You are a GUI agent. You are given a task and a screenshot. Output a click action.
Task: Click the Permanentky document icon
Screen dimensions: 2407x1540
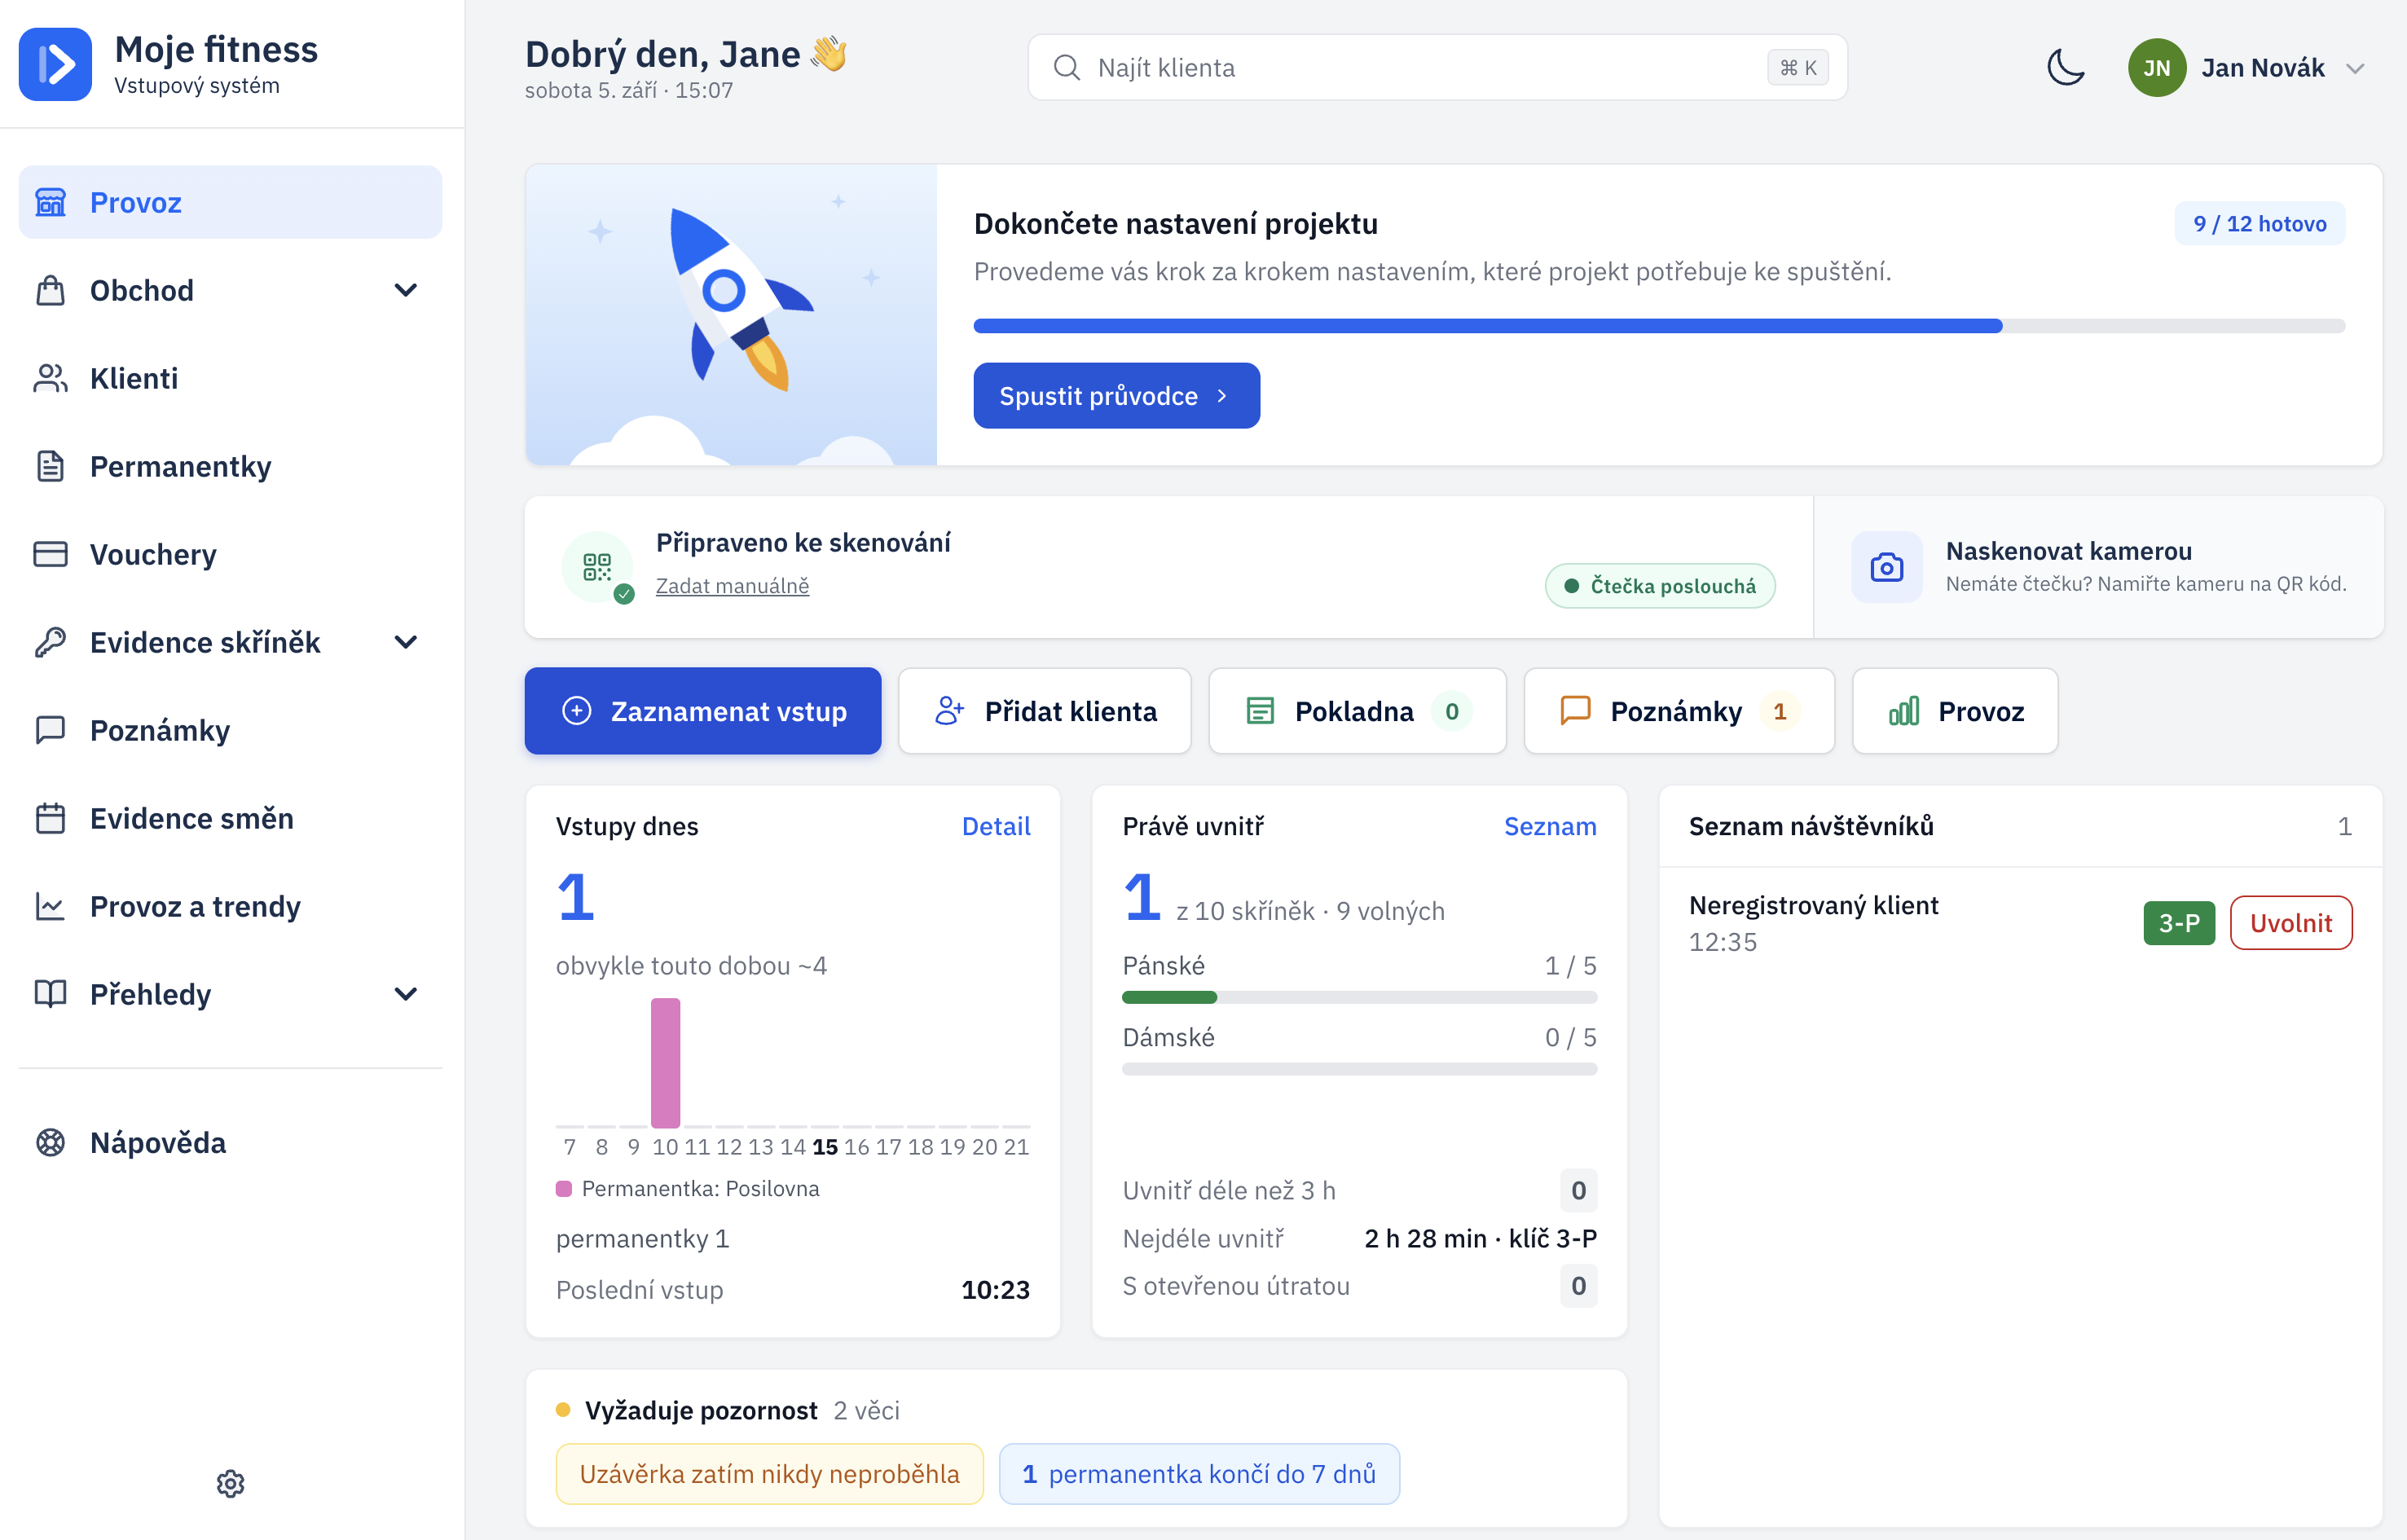50,466
